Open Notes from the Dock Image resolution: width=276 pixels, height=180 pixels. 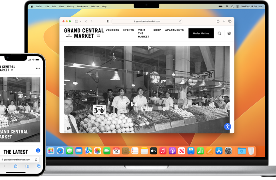click(144, 151)
